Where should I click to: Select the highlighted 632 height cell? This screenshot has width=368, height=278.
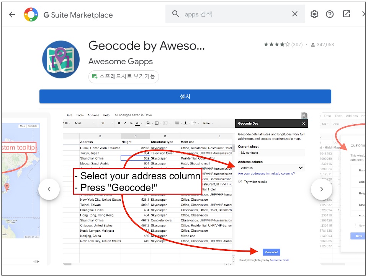(x=136, y=158)
